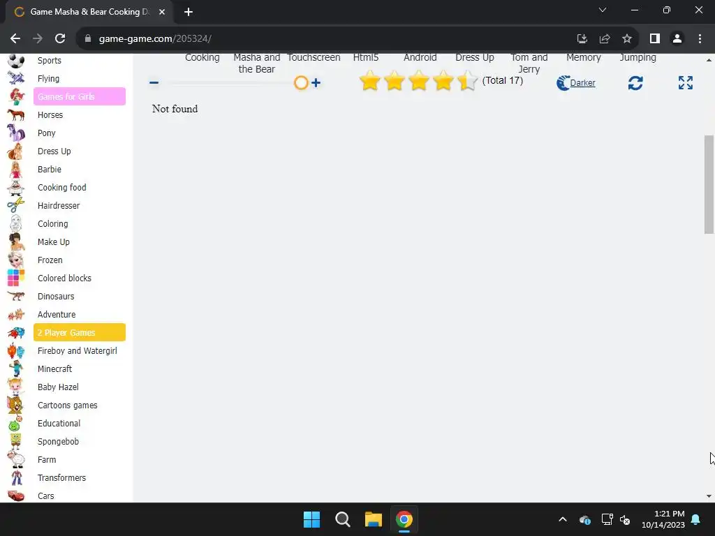This screenshot has width=715, height=536.
Task: Open the Html5 tag
Action: coord(366,57)
